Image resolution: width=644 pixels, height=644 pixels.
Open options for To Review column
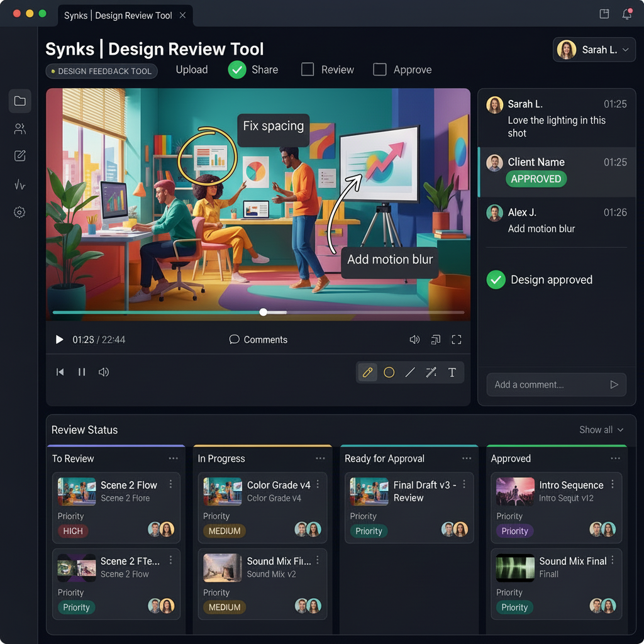click(x=174, y=458)
